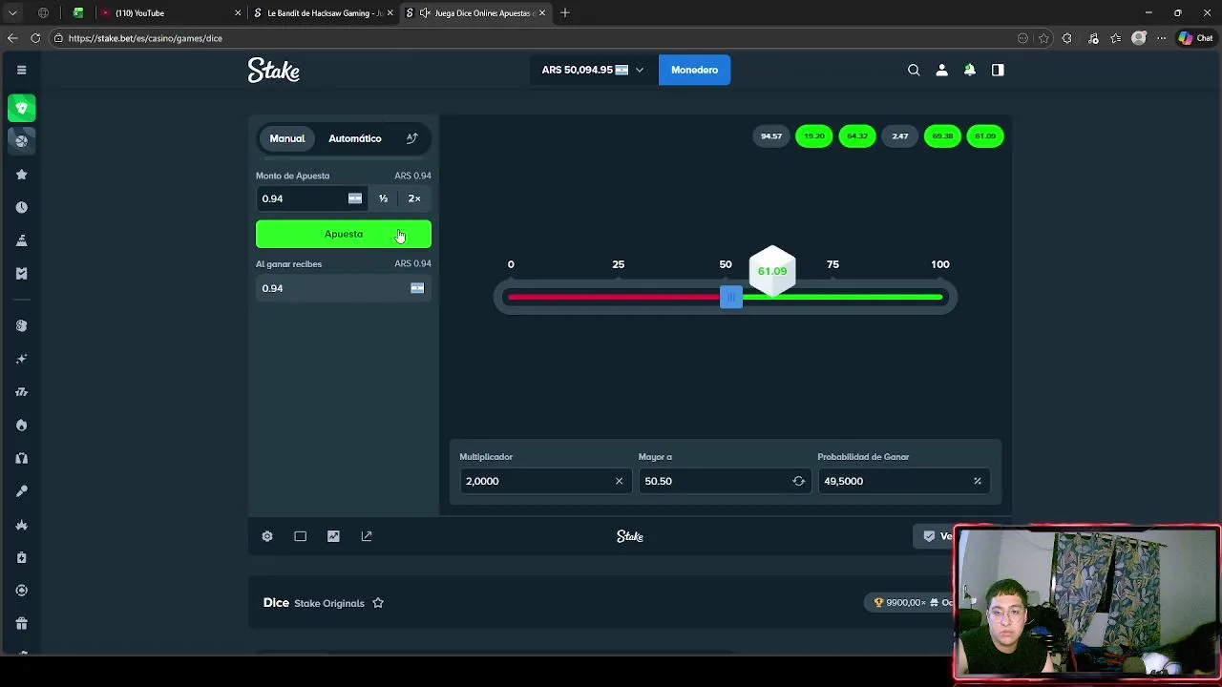The height and width of the screenshot is (687, 1222).
Task: Expand the ARS balance currency dropdown
Action: [x=640, y=70]
